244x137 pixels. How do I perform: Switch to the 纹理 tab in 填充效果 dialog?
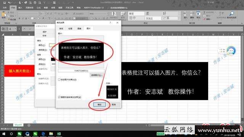pos(70,29)
